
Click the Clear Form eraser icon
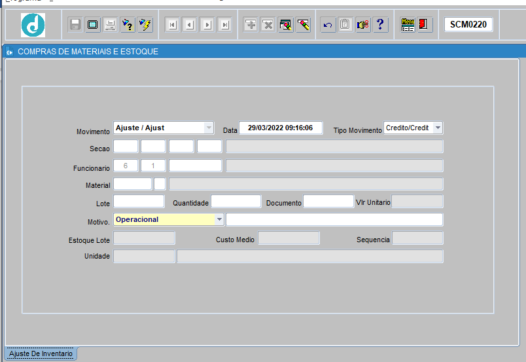click(285, 25)
